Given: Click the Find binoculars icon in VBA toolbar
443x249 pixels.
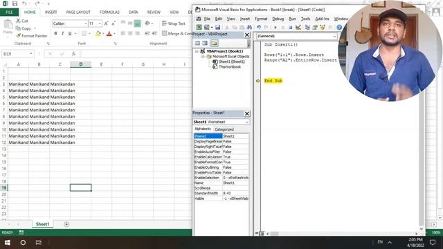Looking at the screenshot, I should click(x=249, y=27).
